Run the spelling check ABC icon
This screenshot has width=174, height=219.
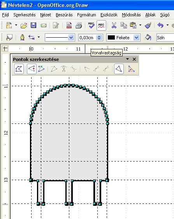pos(91,25)
